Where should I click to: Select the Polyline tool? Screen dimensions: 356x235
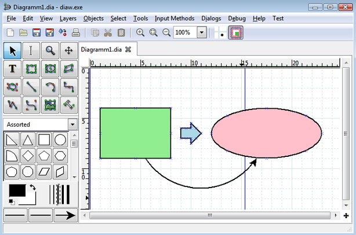click(x=13, y=105)
